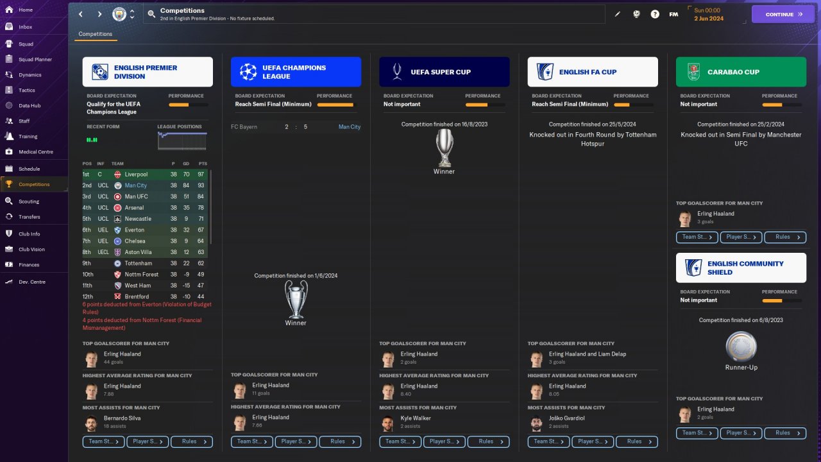Click the pencil edit icon in the top bar
The height and width of the screenshot is (462, 821).
(618, 14)
